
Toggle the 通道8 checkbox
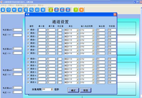(28, 53)
